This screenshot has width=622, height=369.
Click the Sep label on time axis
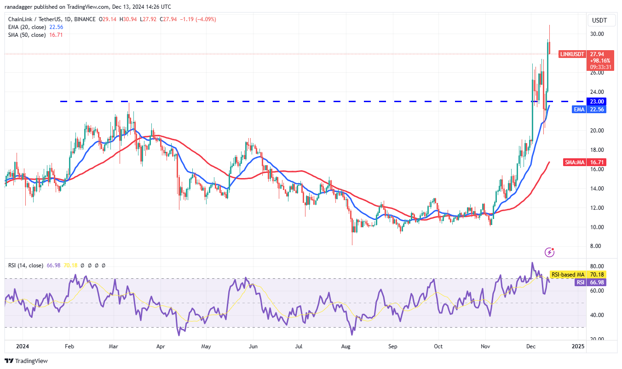(x=392, y=346)
